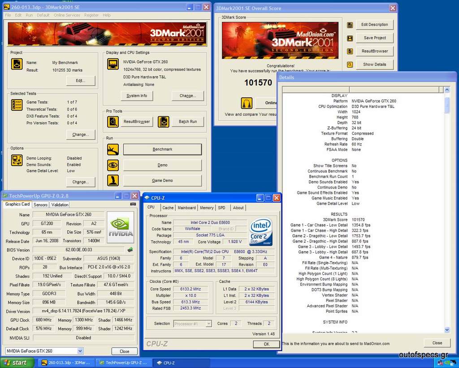This screenshot has height=368, width=459.
Task: Click the 260-013.3dp taskbar button
Action: pyautogui.click(x=67, y=363)
